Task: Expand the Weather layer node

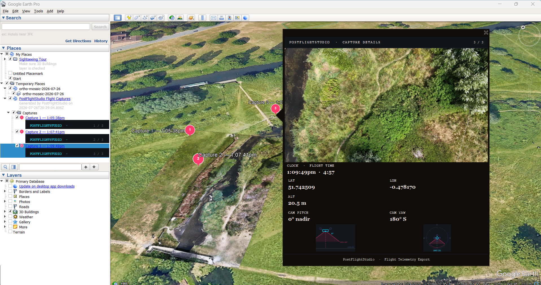Action: (5, 217)
